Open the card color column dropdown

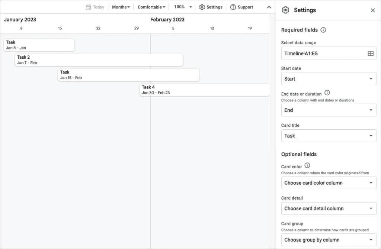(329, 182)
